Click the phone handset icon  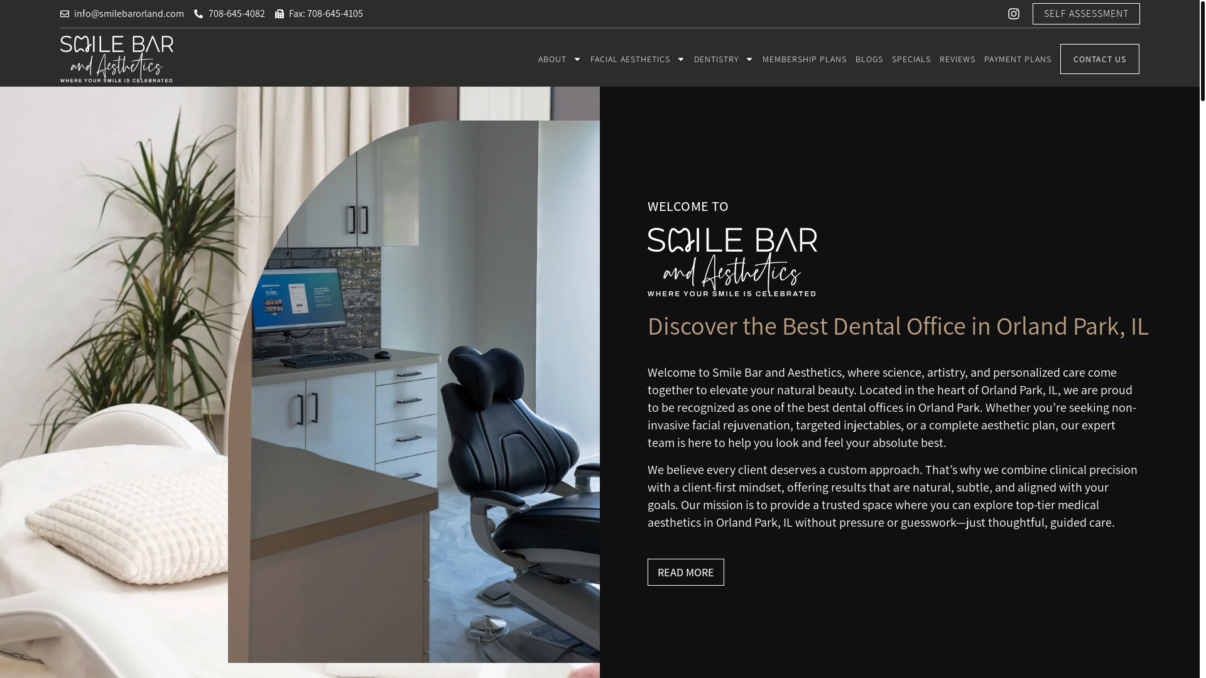pyautogui.click(x=198, y=14)
